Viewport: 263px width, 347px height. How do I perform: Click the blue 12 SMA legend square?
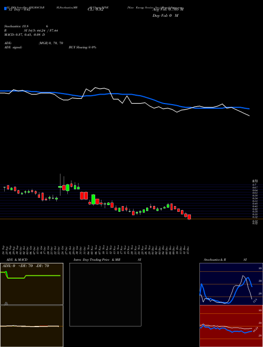[x=6, y=8]
